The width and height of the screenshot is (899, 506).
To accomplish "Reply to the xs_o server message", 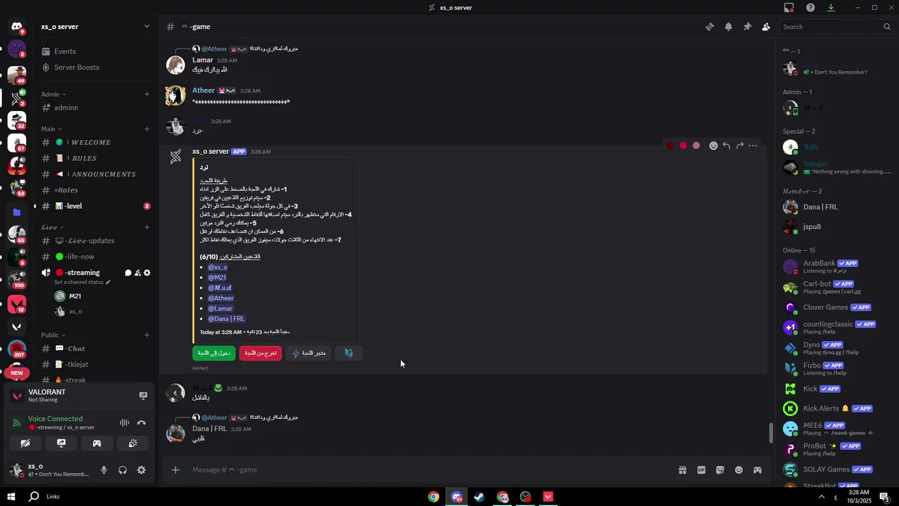I will click(726, 145).
